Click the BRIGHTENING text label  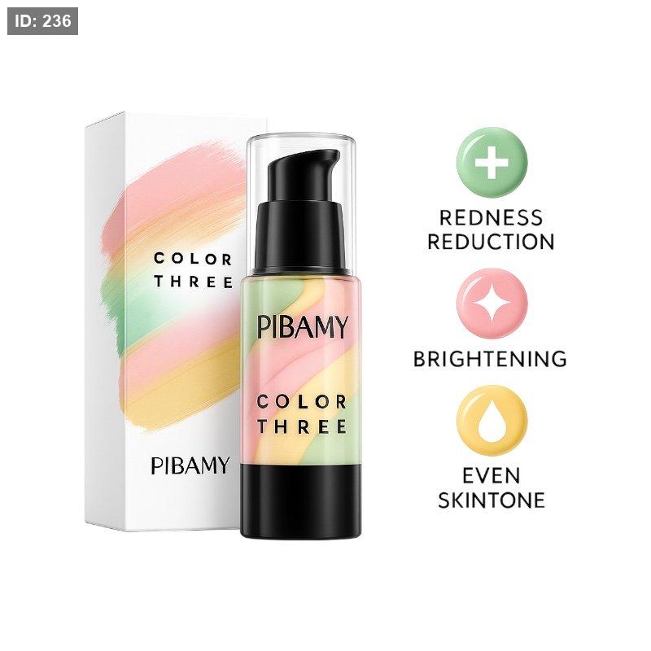(x=491, y=359)
